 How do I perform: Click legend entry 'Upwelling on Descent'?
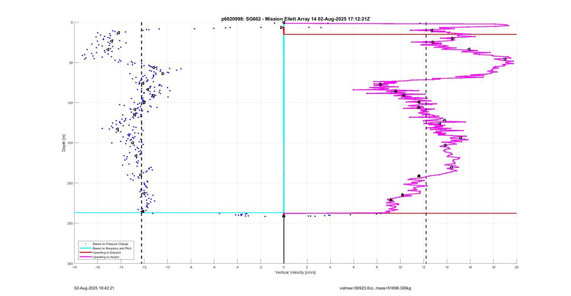click(107, 253)
